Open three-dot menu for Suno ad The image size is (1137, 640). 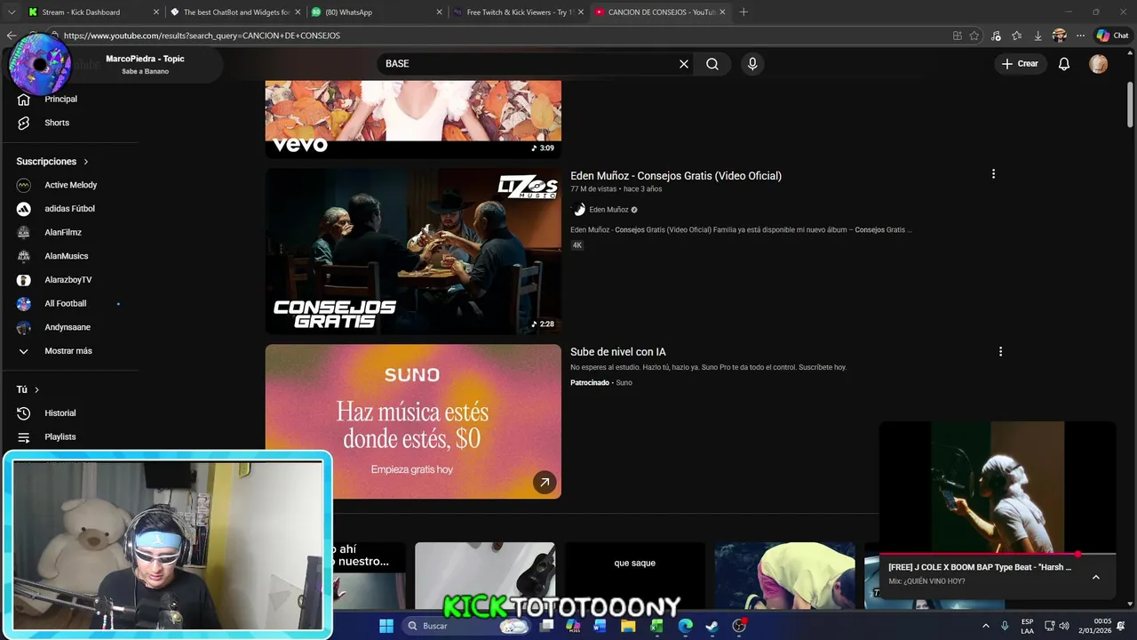pos(1000,352)
